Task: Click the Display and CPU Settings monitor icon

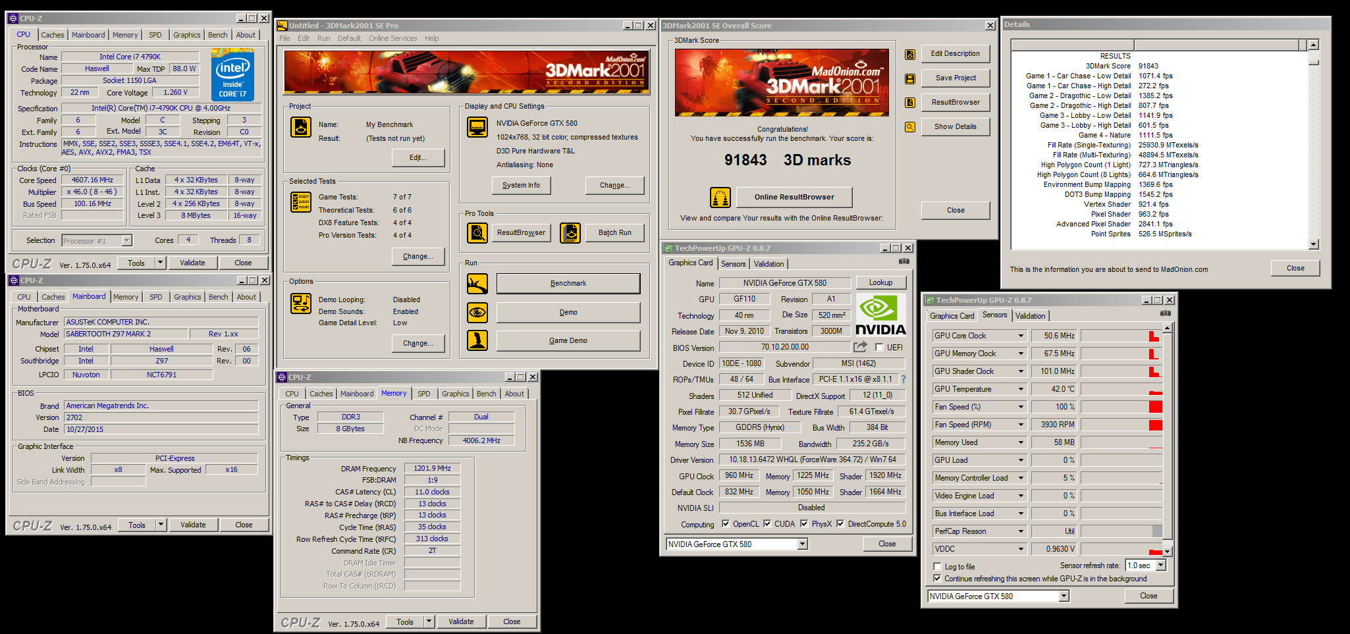Action: (477, 127)
